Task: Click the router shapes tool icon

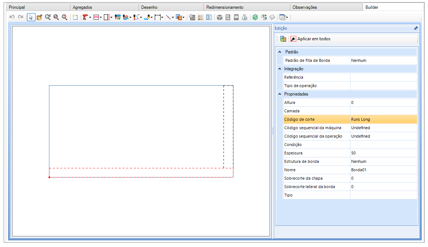Action: (125, 17)
